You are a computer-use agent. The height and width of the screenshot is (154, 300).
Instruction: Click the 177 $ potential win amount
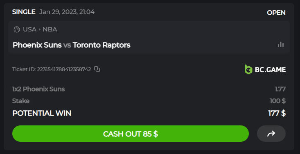pyautogui.click(x=277, y=113)
